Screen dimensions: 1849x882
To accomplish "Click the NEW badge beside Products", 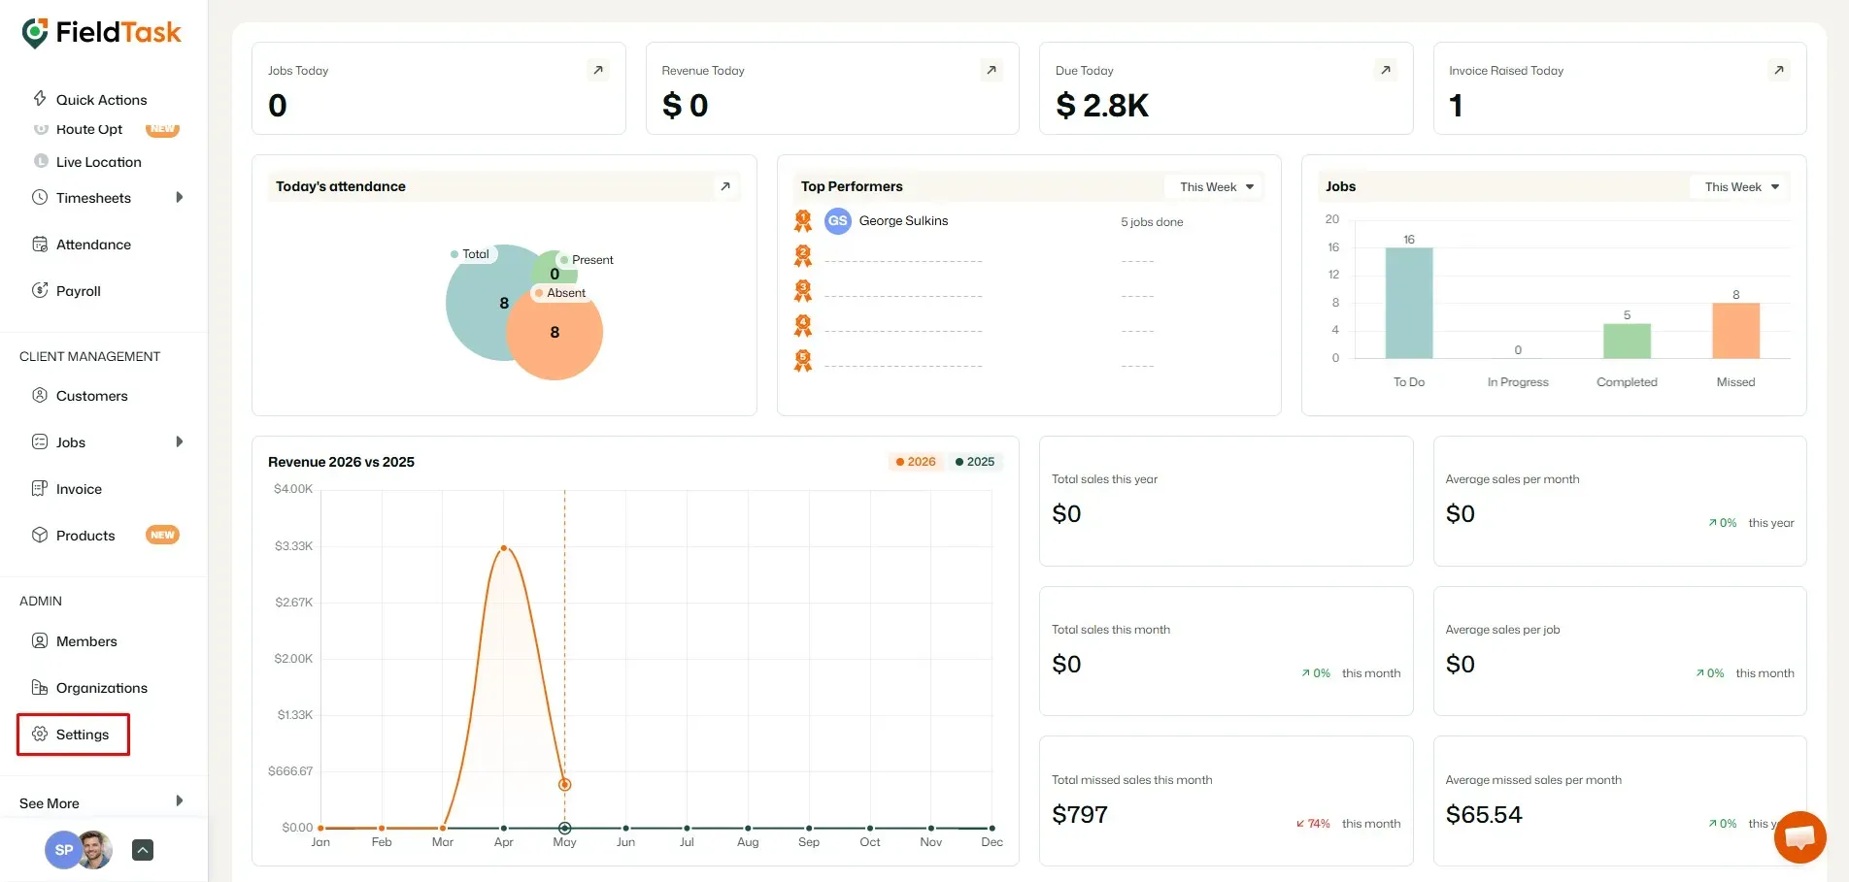I will click(162, 535).
